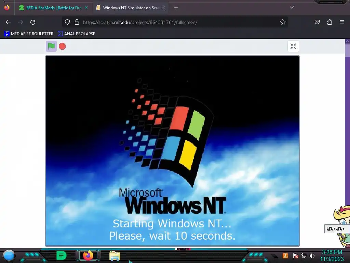Click the green flag to start project

coord(51,46)
